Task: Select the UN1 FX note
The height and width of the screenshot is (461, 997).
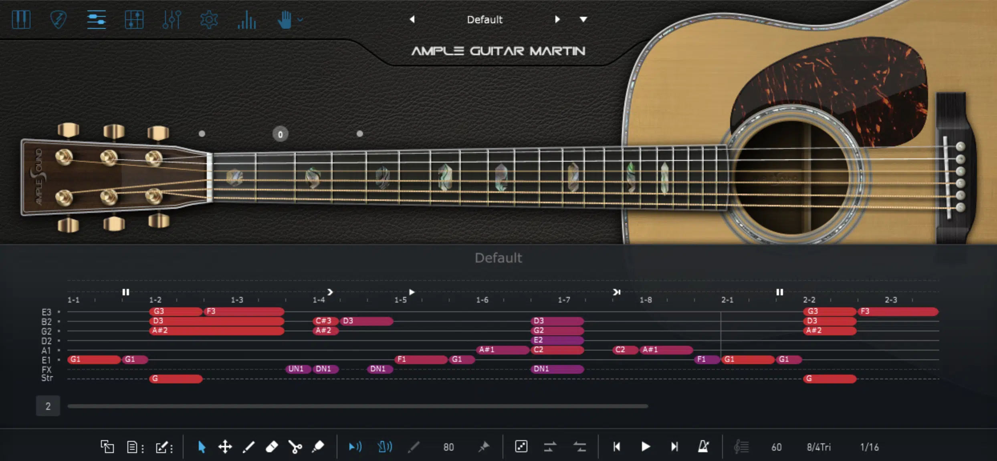Action: click(298, 369)
